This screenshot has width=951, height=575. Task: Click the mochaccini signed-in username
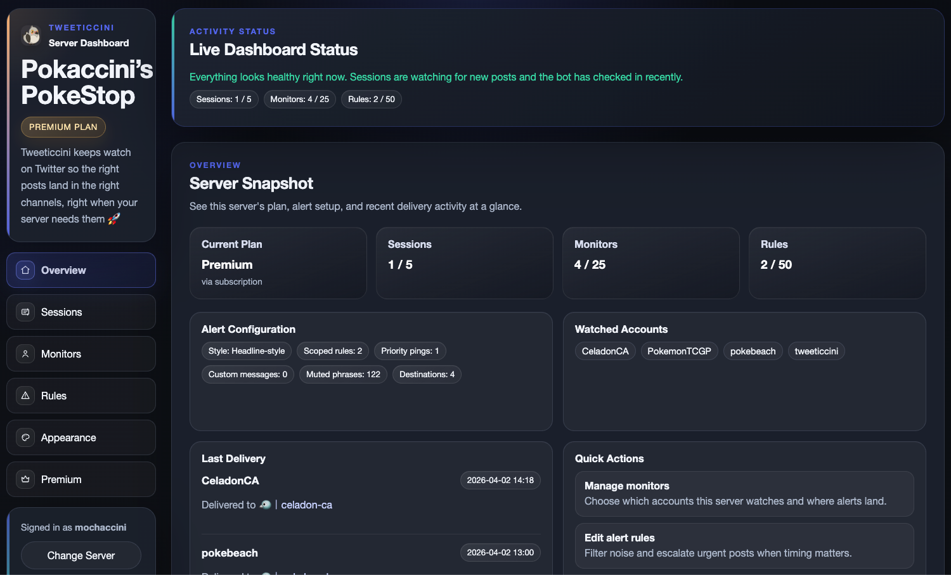pos(101,527)
